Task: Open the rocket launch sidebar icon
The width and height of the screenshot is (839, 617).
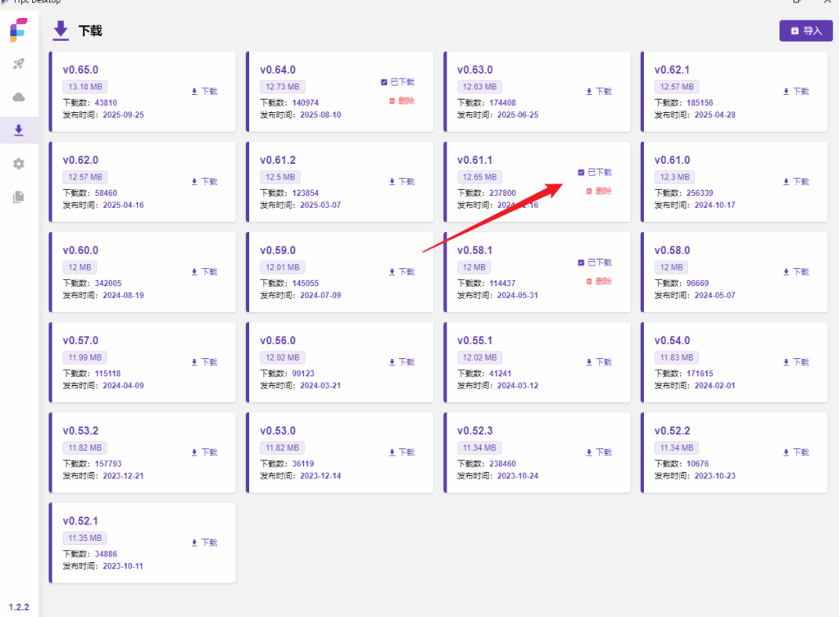Action: [x=19, y=64]
